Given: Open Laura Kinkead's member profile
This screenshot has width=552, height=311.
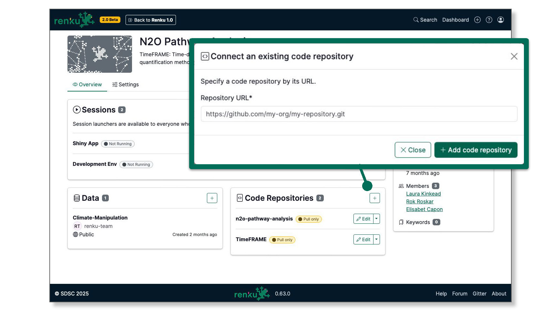Looking at the screenshot, I should tap(423, 194).
